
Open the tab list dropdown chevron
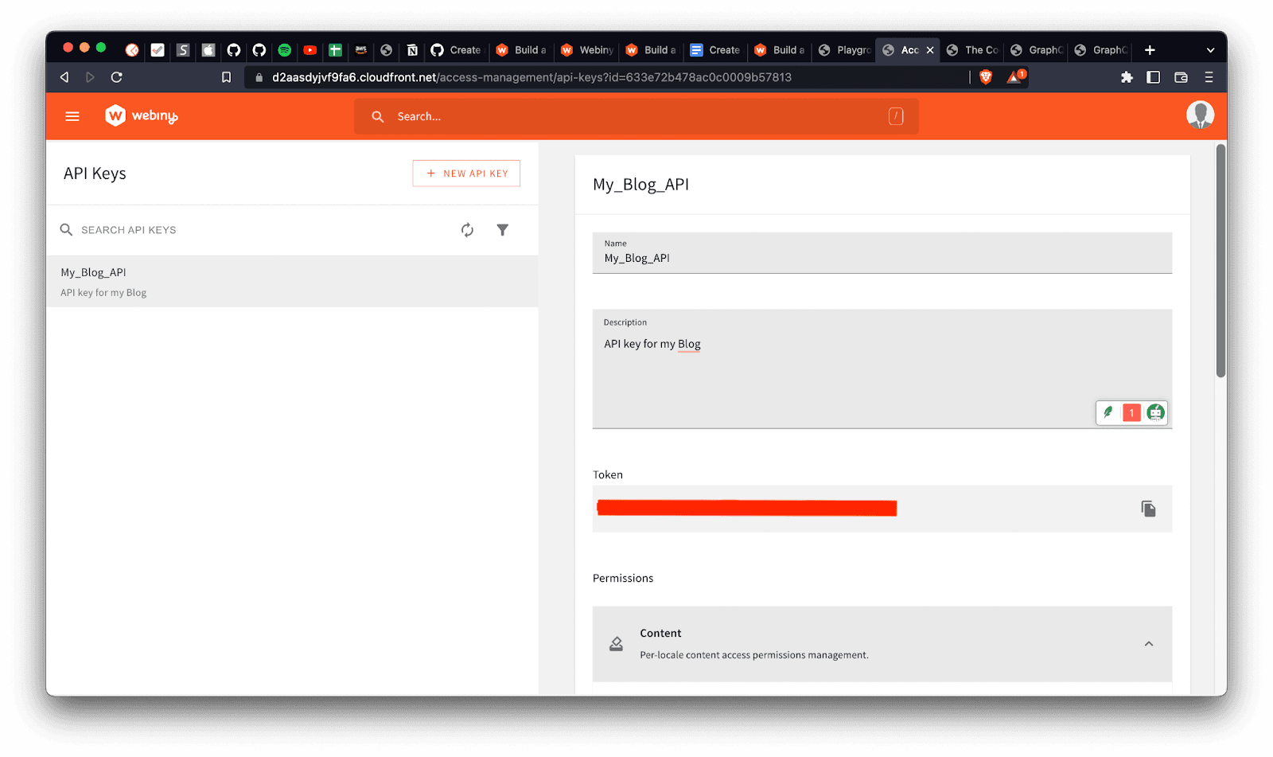pos(1210,50)
